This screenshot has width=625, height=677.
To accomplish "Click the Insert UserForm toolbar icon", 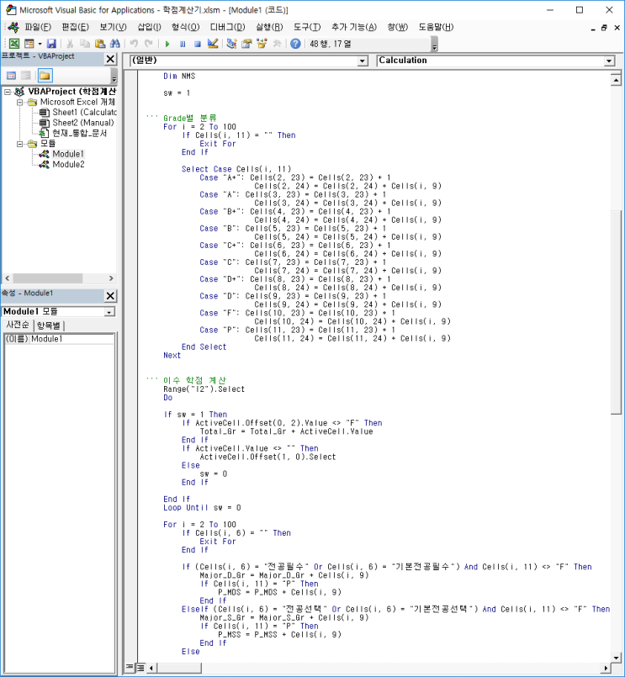I will [x=29, y=44].
